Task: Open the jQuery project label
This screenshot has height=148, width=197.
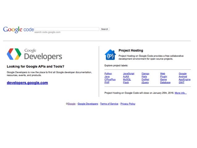Action: coord(145,82)
